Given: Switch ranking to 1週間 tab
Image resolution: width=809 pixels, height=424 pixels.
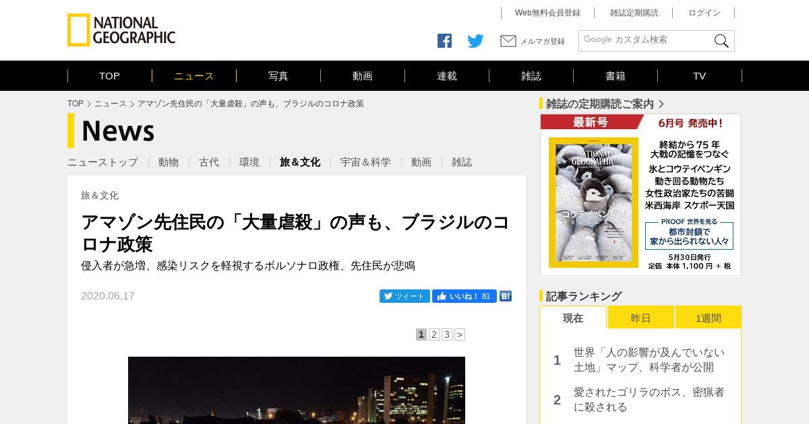Looking at the screenshot, I should [709, 318].
